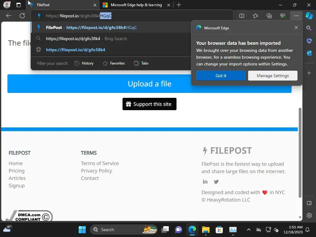The image size is (316, 237).
Task: Open sidebar settings gear icon
Action: pos(309,215)
